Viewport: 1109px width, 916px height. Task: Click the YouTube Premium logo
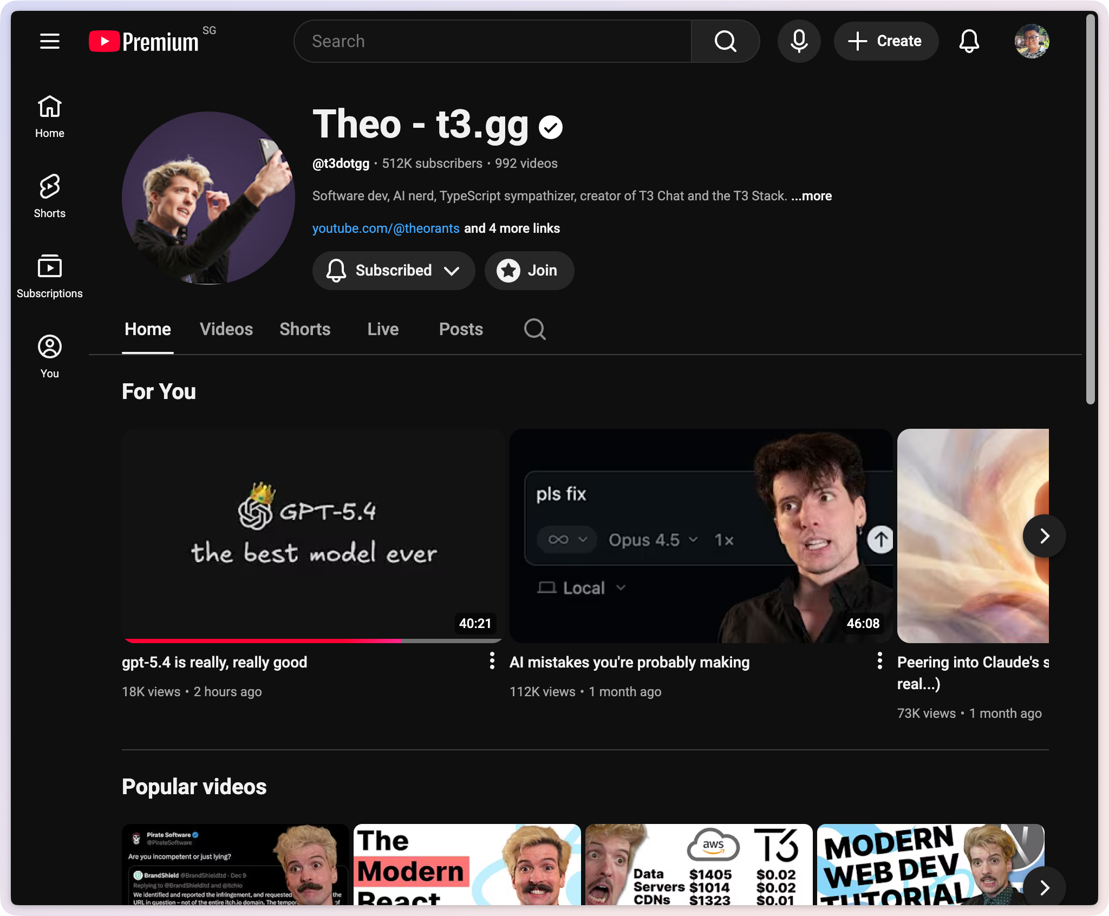click(x=145, y=41)
